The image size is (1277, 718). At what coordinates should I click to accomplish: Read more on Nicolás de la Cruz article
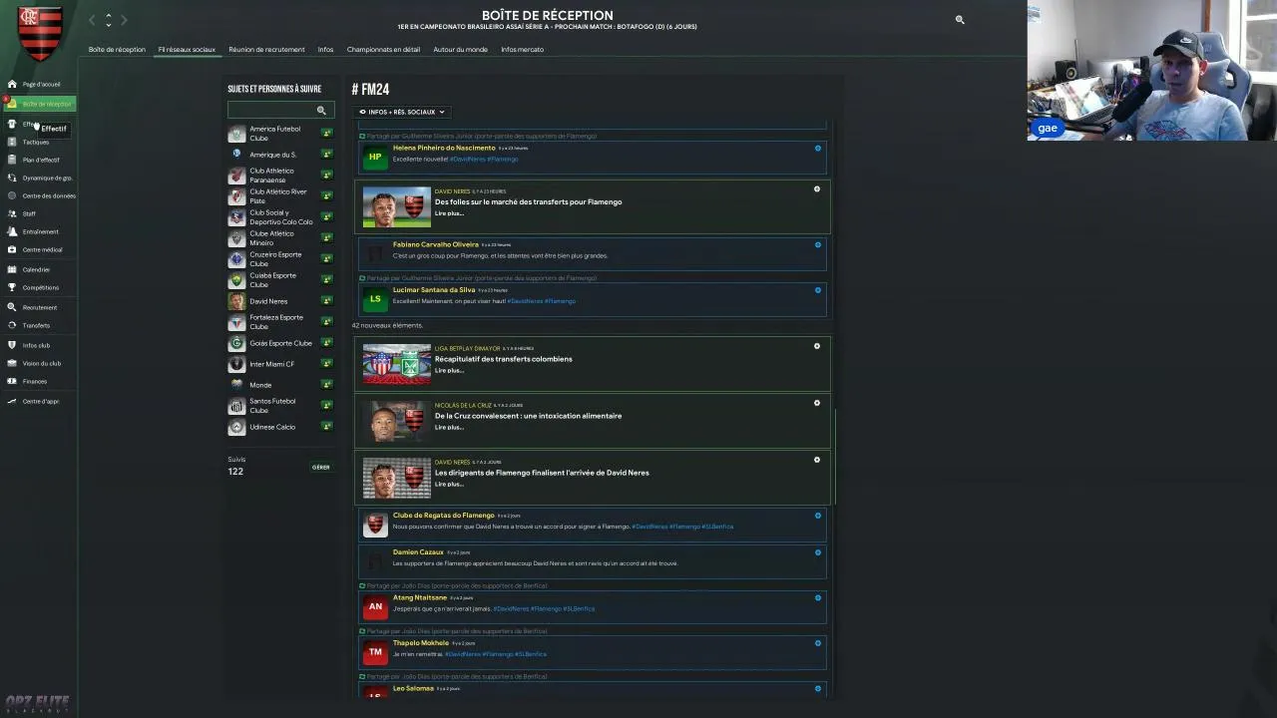coord(449,427)
